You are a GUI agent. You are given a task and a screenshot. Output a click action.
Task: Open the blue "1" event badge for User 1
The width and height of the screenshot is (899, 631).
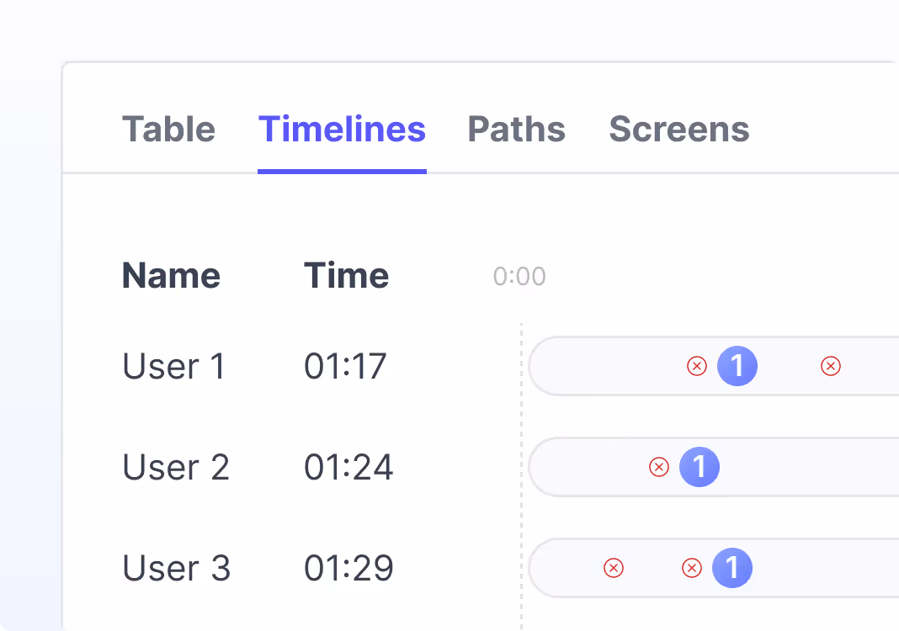click(737, 366)
